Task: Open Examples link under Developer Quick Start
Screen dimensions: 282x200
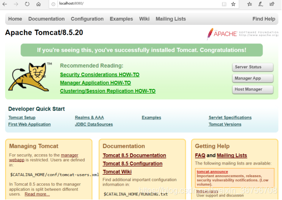Action: coord(151,117)
